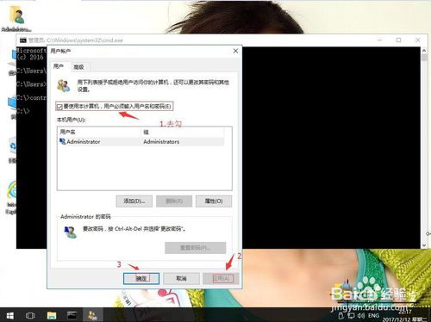
Task: Close the User Accounts dialog
Action: (x=235, y=51)
